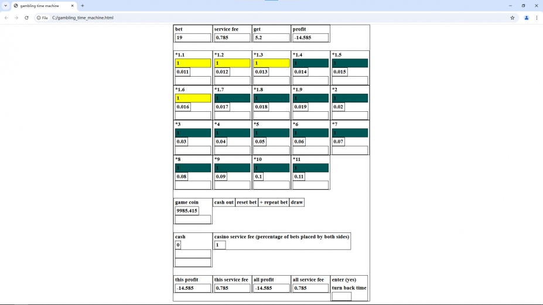Expand the tab search dropdown arrow

[x=5, y=5]
